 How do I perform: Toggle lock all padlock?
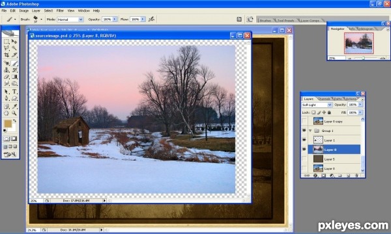tap(329, 112)
